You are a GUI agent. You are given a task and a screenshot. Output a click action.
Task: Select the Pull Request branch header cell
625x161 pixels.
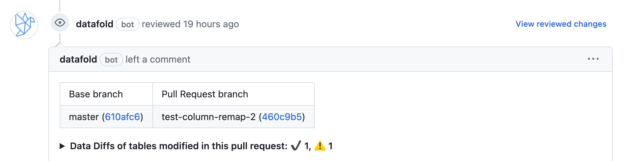tap(234, 94)
